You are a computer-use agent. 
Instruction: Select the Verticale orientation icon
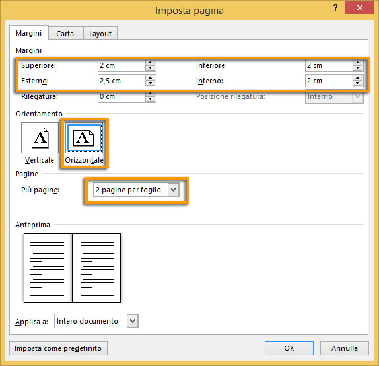coord(40,137)
